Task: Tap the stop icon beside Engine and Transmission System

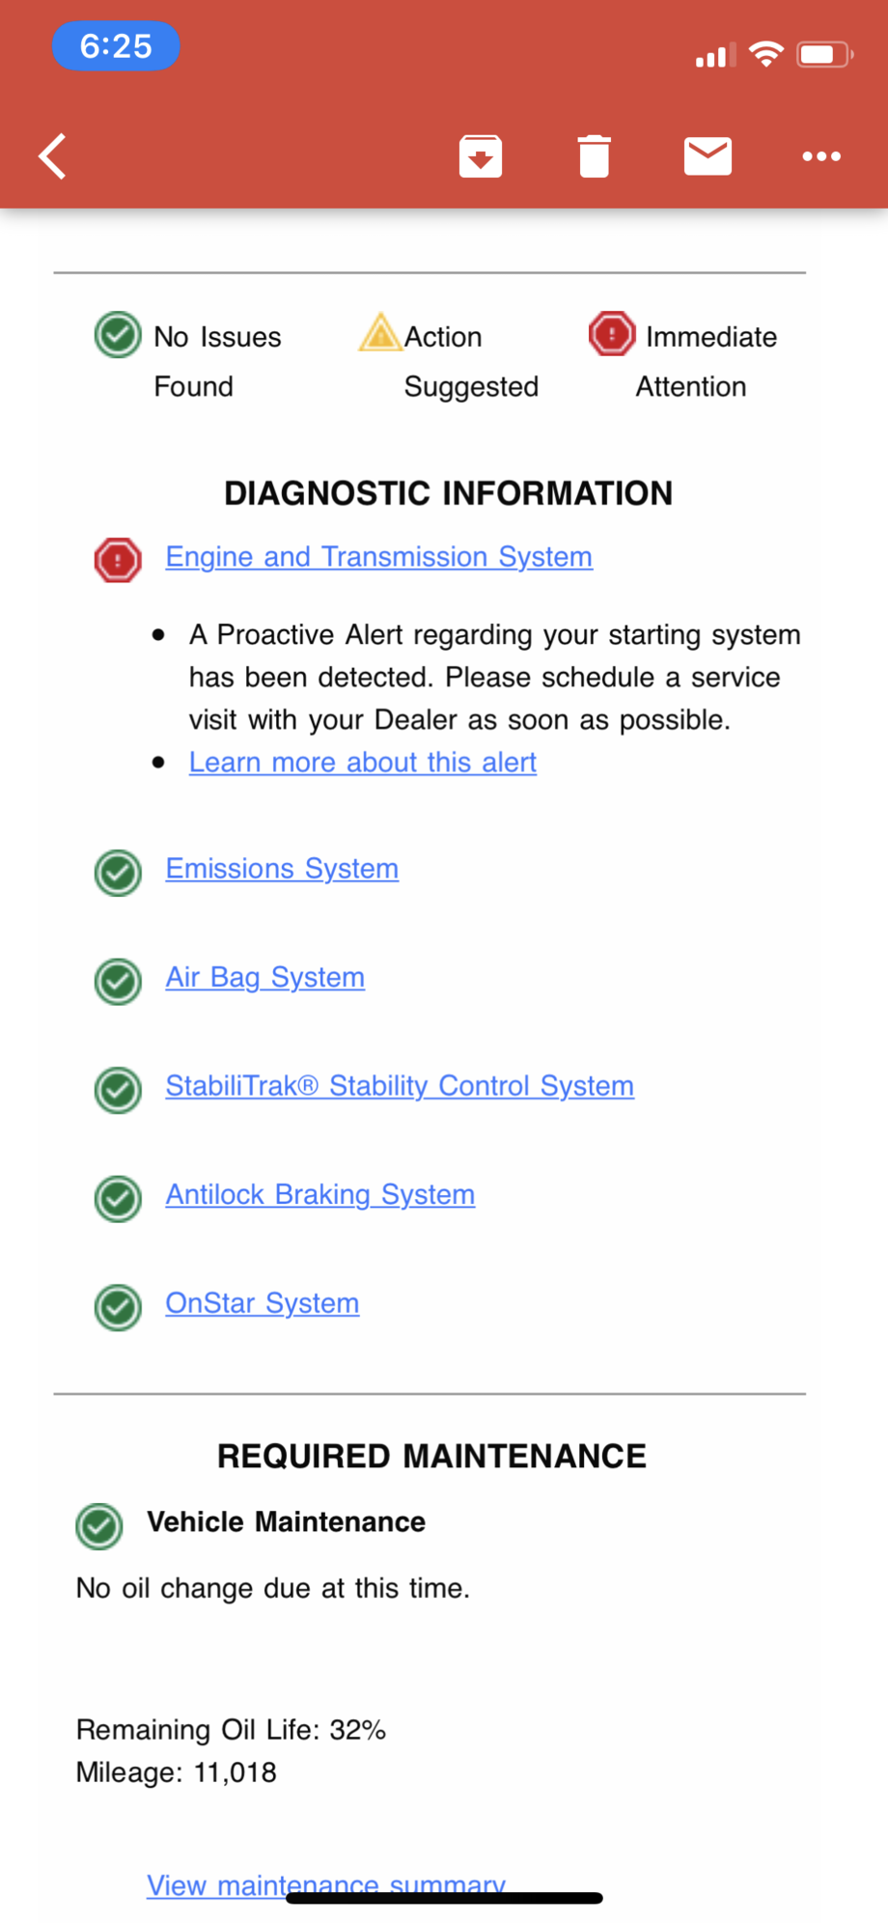Action: [x=117, y=558]
